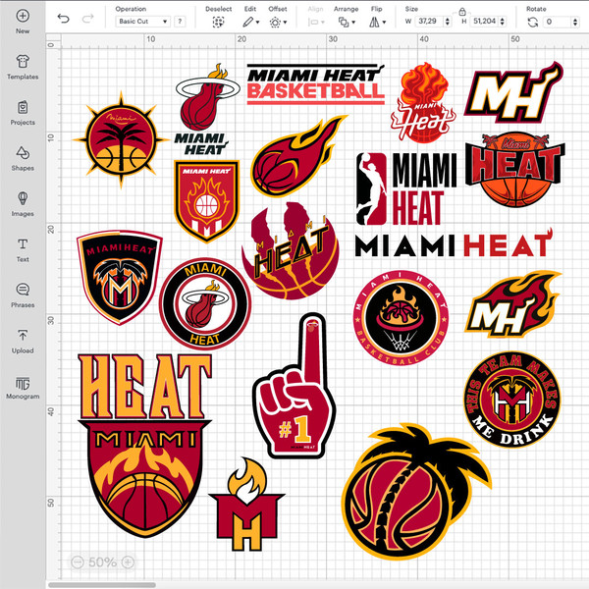589x589 pixels.
Task: Redo the last action
Action: pos(88,19)
